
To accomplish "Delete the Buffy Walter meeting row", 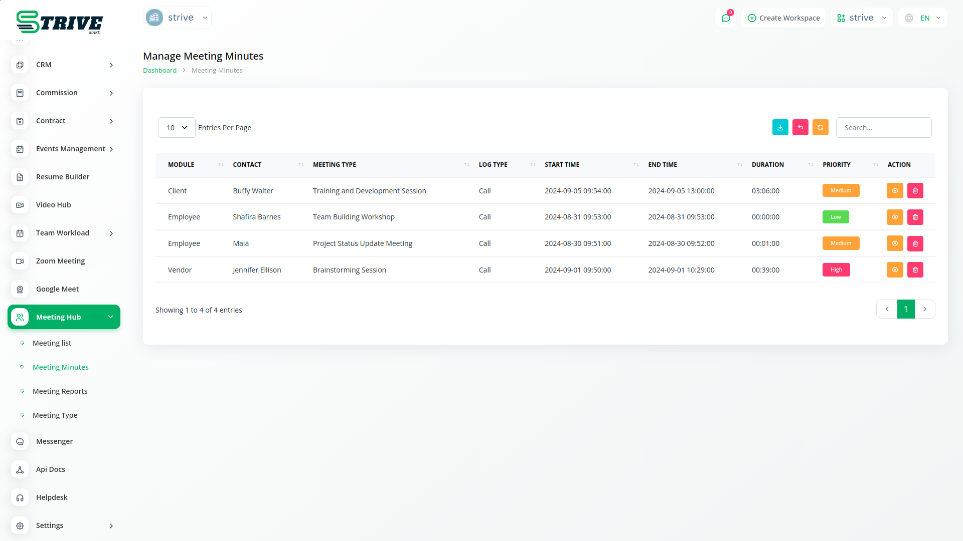I will click(915, 190).
